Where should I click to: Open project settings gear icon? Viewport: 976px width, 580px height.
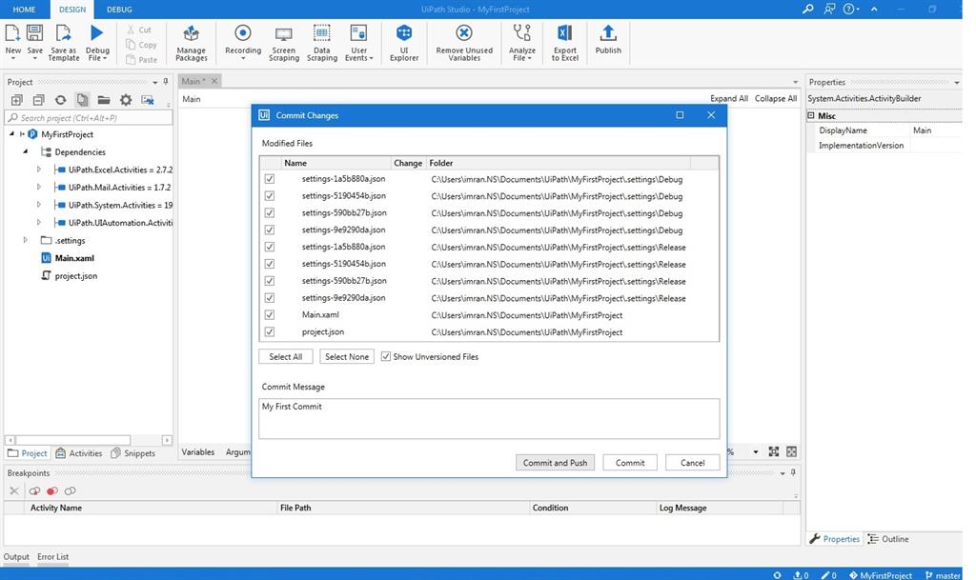[126, 100]
